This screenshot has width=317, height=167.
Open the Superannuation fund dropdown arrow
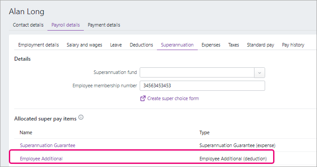pyautogui.click(x=259, y=73)
